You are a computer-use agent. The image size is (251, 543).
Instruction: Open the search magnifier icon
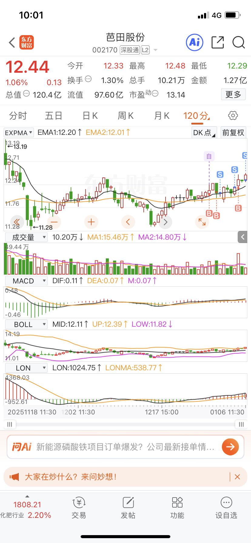(239, 42)
